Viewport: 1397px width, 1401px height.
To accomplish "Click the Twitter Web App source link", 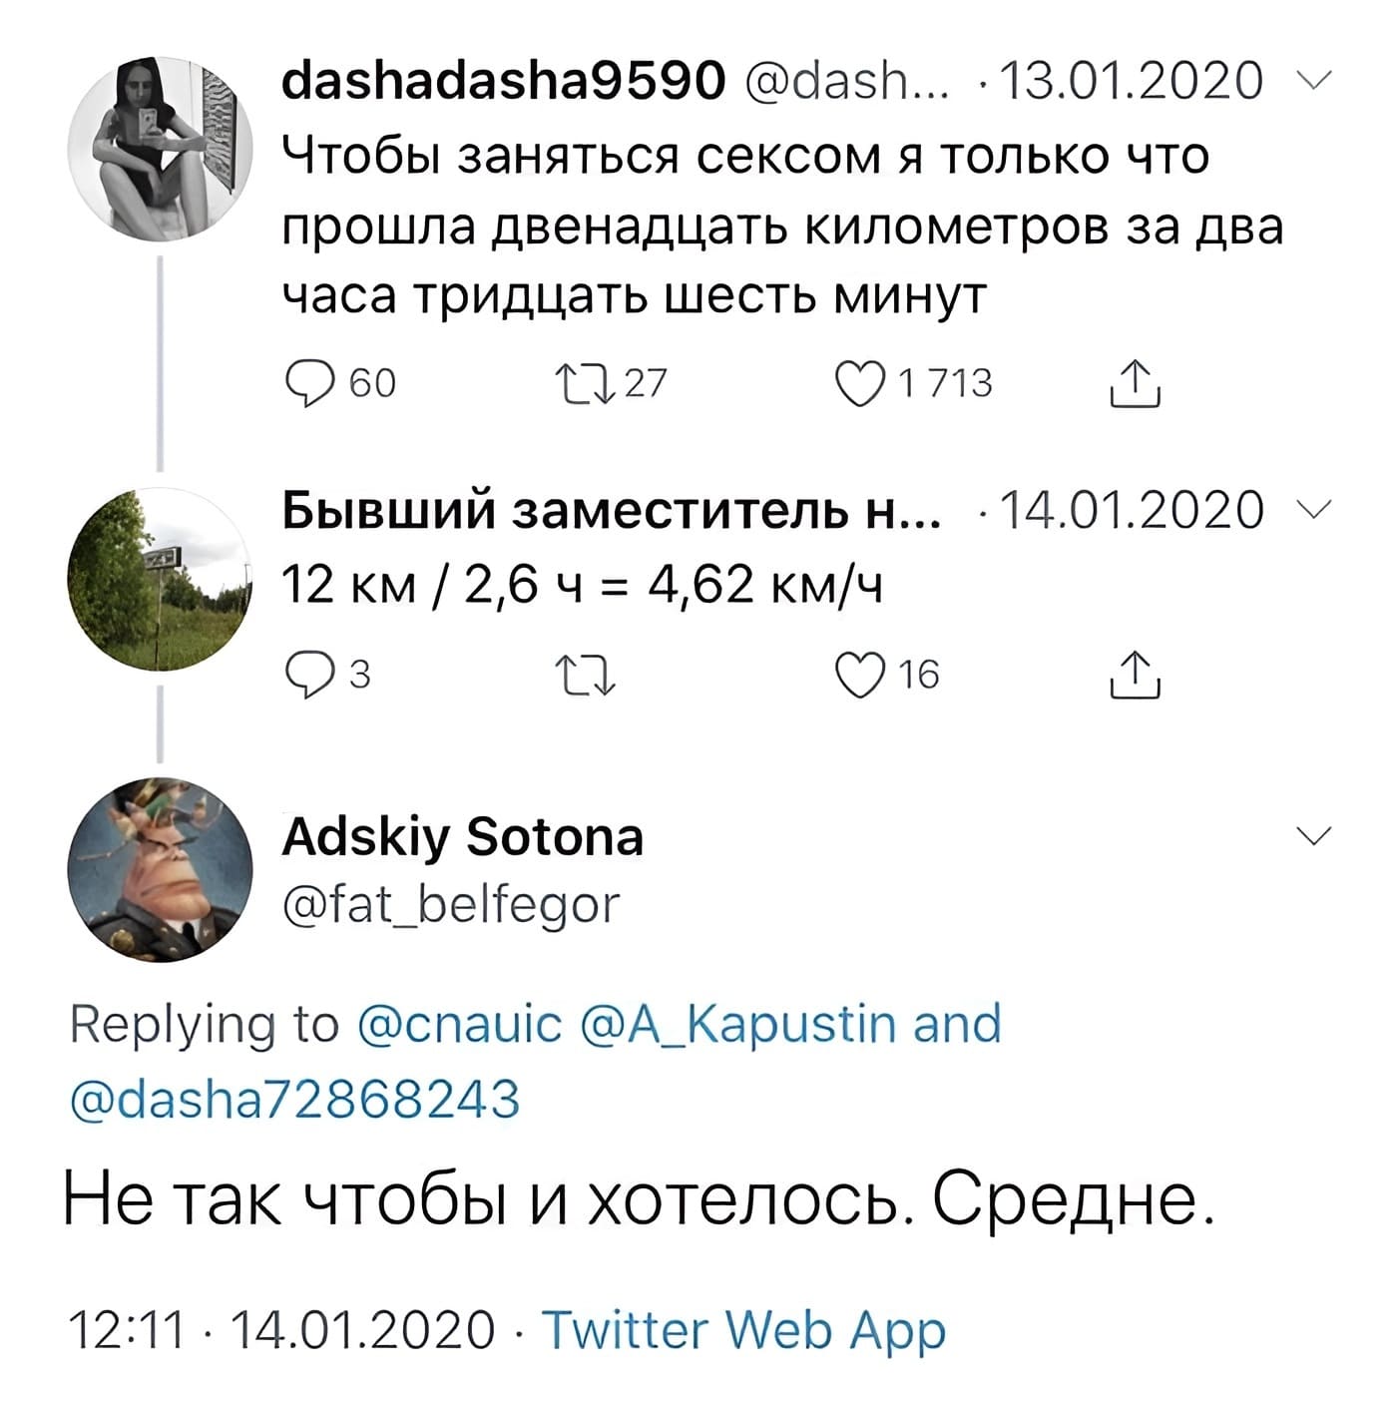I will coord(743,1329).
